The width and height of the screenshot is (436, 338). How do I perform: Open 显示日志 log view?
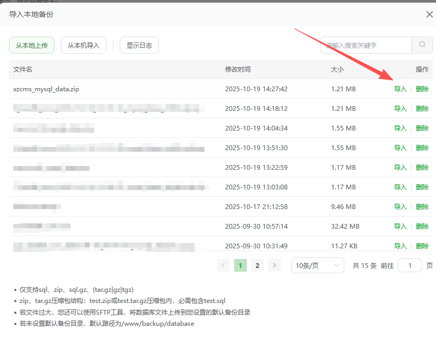click(139, 46)
